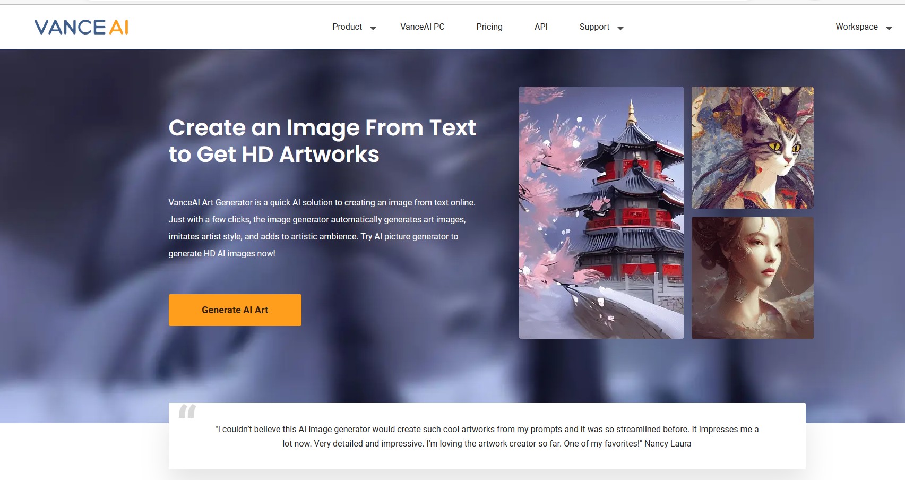Select the cat artwork thumbnail
The image size is (905, 480).
(x=752, y=148)
